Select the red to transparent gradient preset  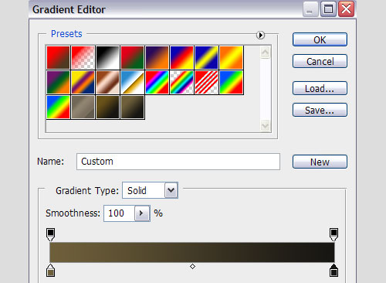point(83,57)
